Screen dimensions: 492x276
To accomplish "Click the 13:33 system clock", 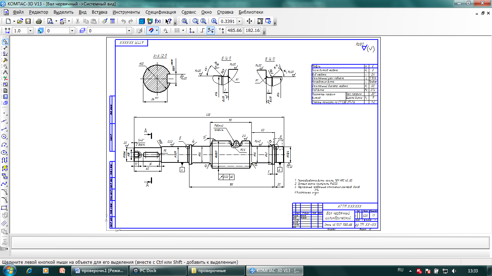I will [x=472, y=271].
